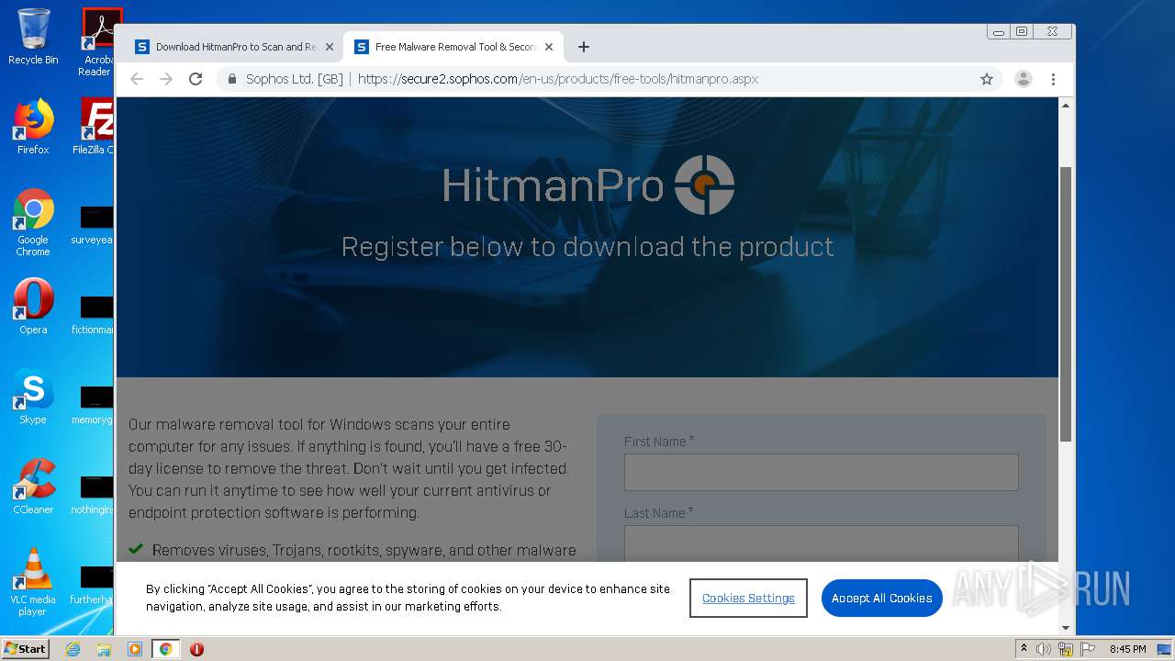1175x661 pixels.
Task: Close the 'Free Malware Removal Tool' tab
Action: [x=549, y=47]
